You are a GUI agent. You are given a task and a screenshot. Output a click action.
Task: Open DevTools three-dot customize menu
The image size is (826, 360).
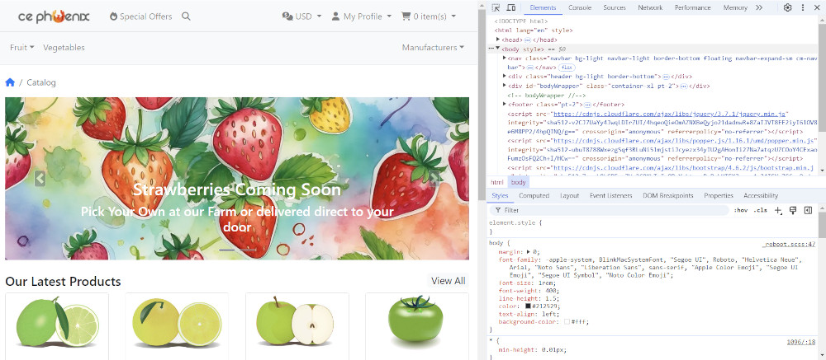[803, 7]
